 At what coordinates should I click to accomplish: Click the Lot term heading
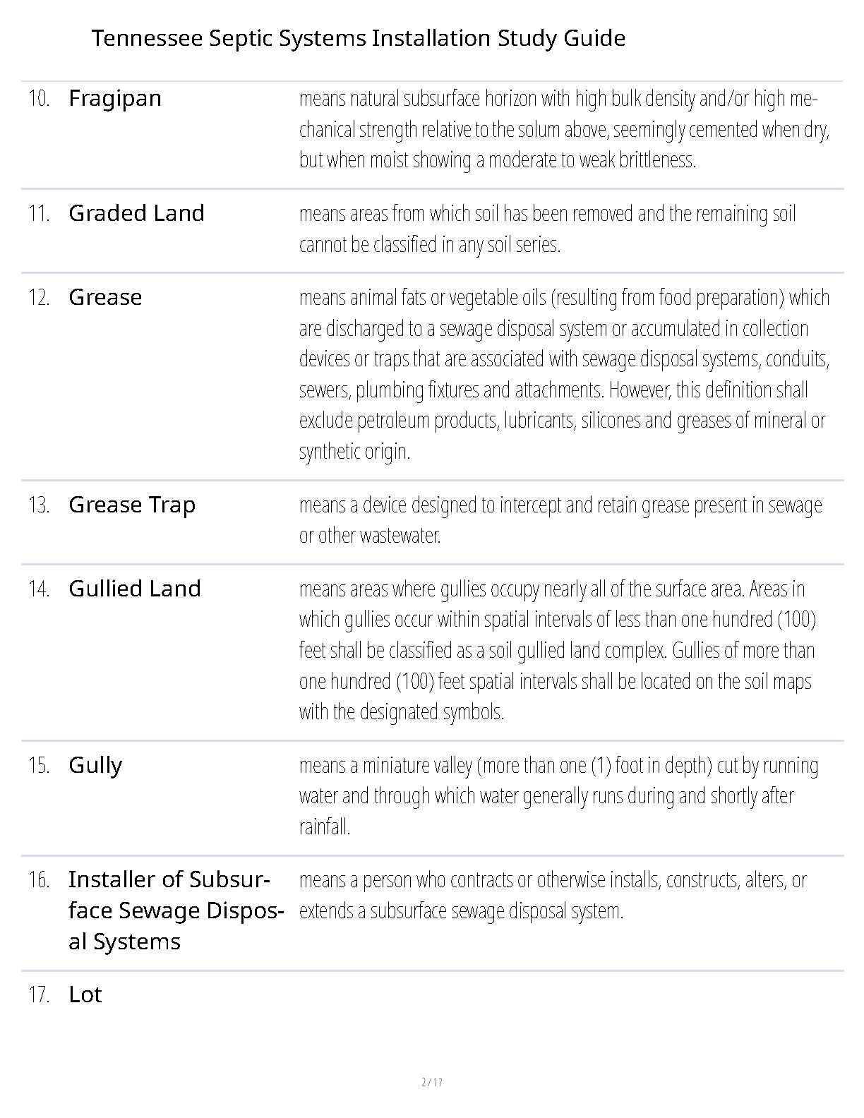click(85, 994)
